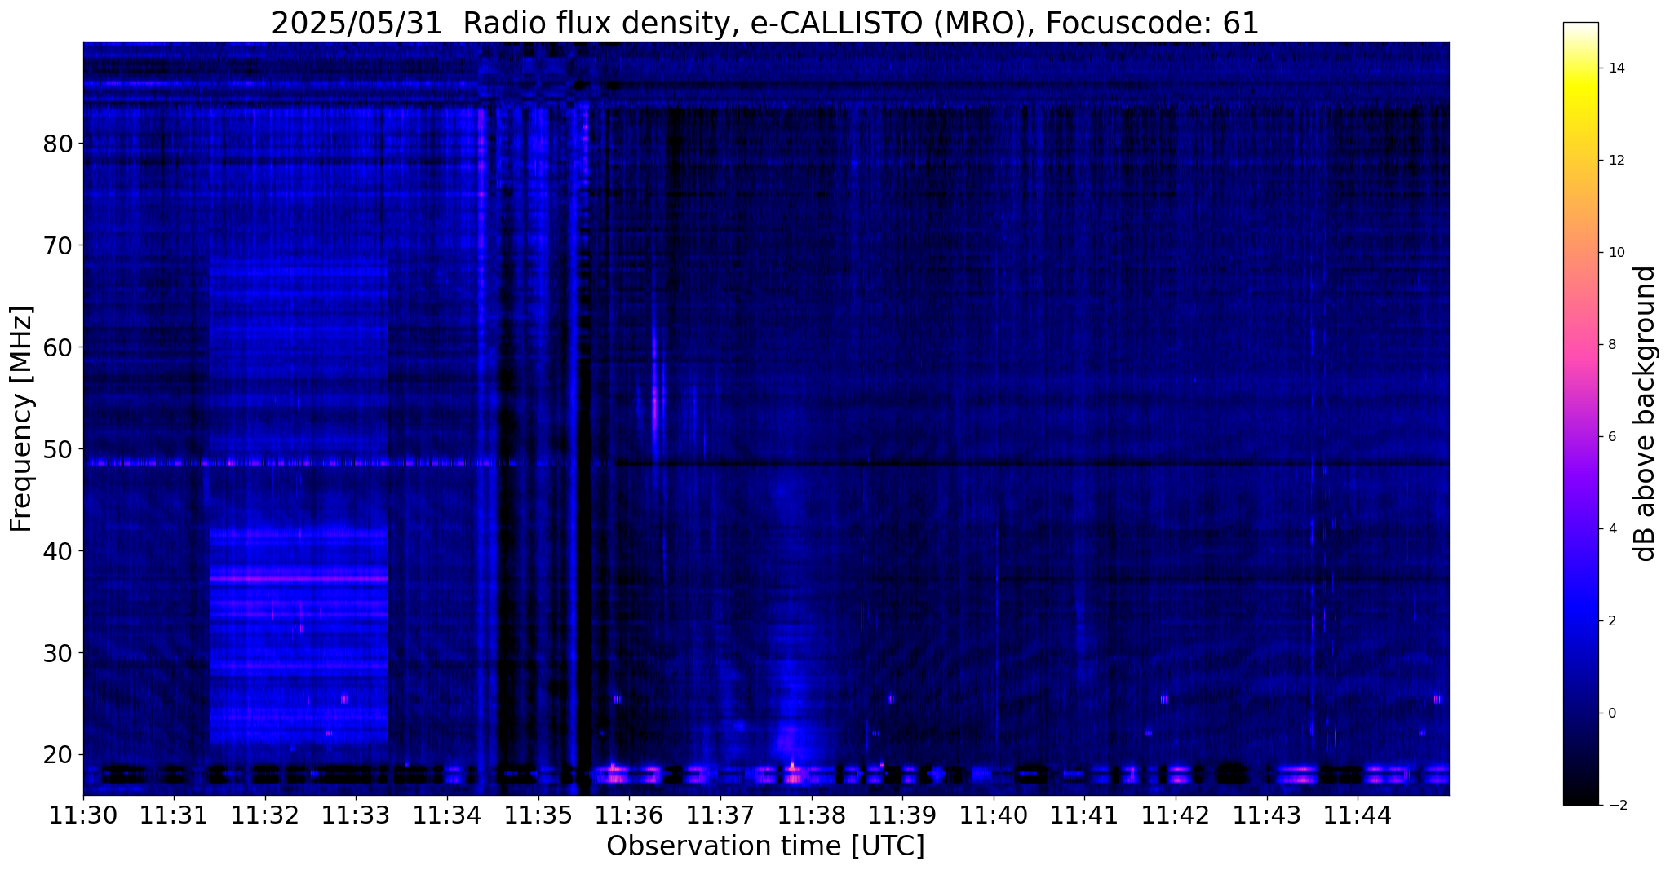Click the 60 MHz frequency tick label

coord(57,347)
